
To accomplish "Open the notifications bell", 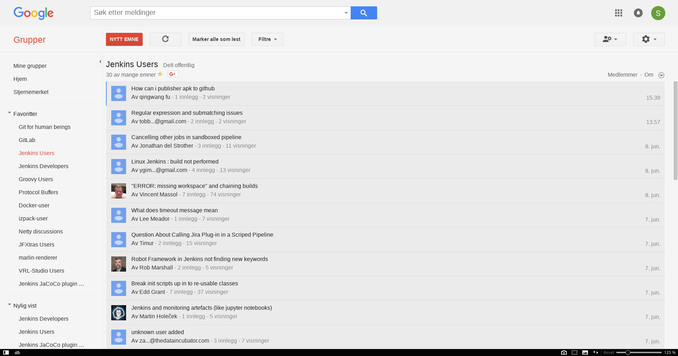I will click(638, 13).
